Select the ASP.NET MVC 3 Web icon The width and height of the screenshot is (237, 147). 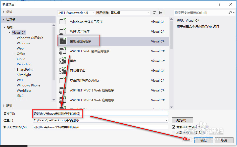tap(63, 90)
